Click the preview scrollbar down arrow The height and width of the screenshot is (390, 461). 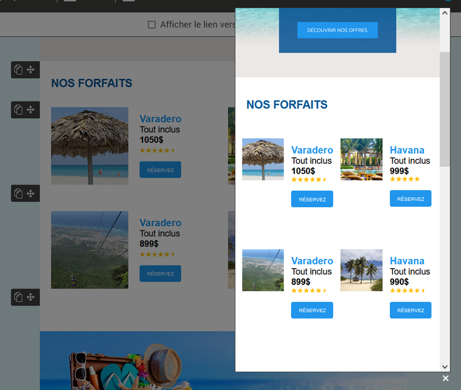point(445,367)
